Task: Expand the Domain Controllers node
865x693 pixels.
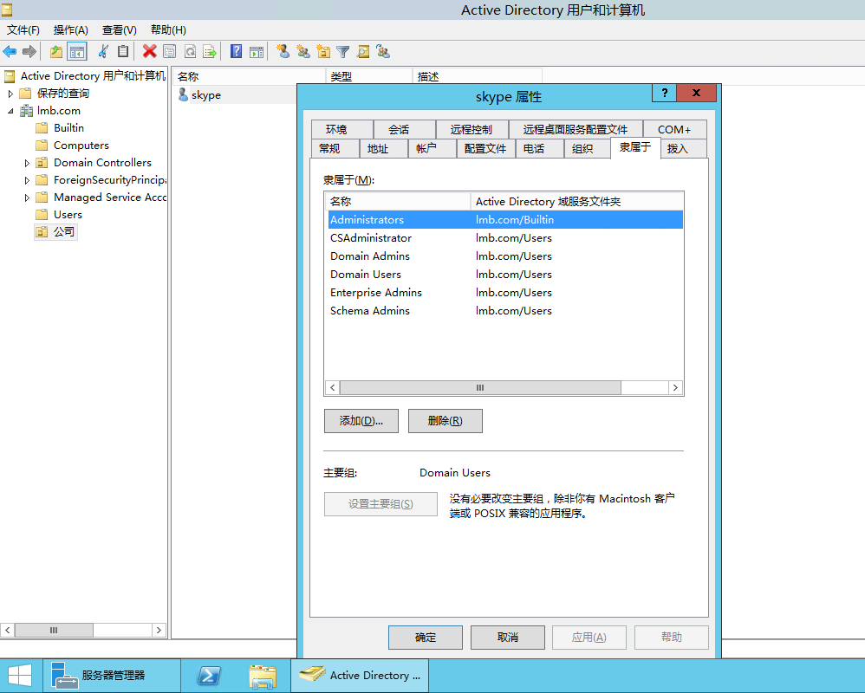Action: tap(27, 163)
